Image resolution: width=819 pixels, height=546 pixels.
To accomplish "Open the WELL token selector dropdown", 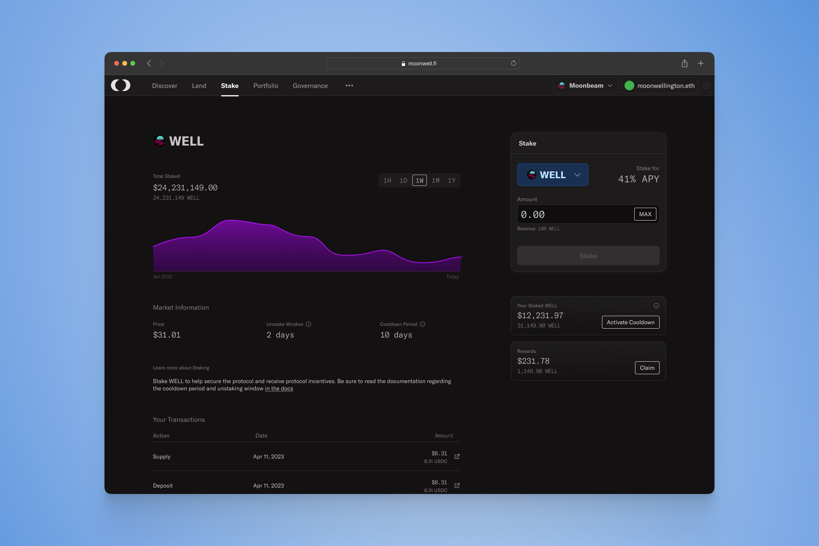I will [552, 175].
